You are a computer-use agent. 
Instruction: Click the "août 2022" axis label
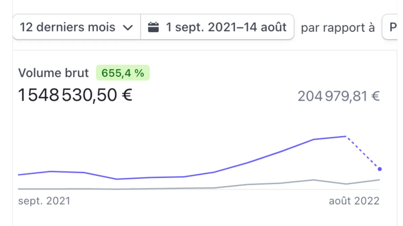[354, 201]
